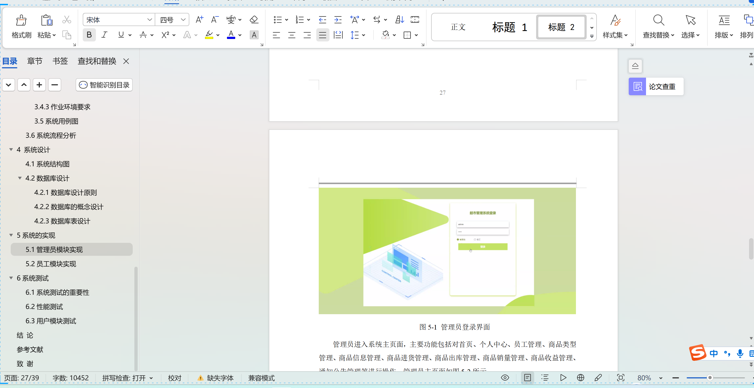Apply the 标题 1 style
The width and height of the screenshot is (754, 388).
tap(509, 27)
